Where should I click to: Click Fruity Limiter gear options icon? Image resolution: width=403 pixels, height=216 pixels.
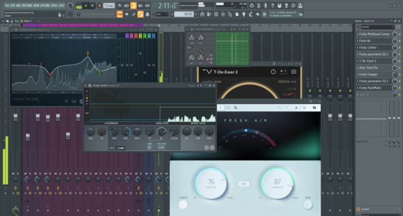[90, 86]
